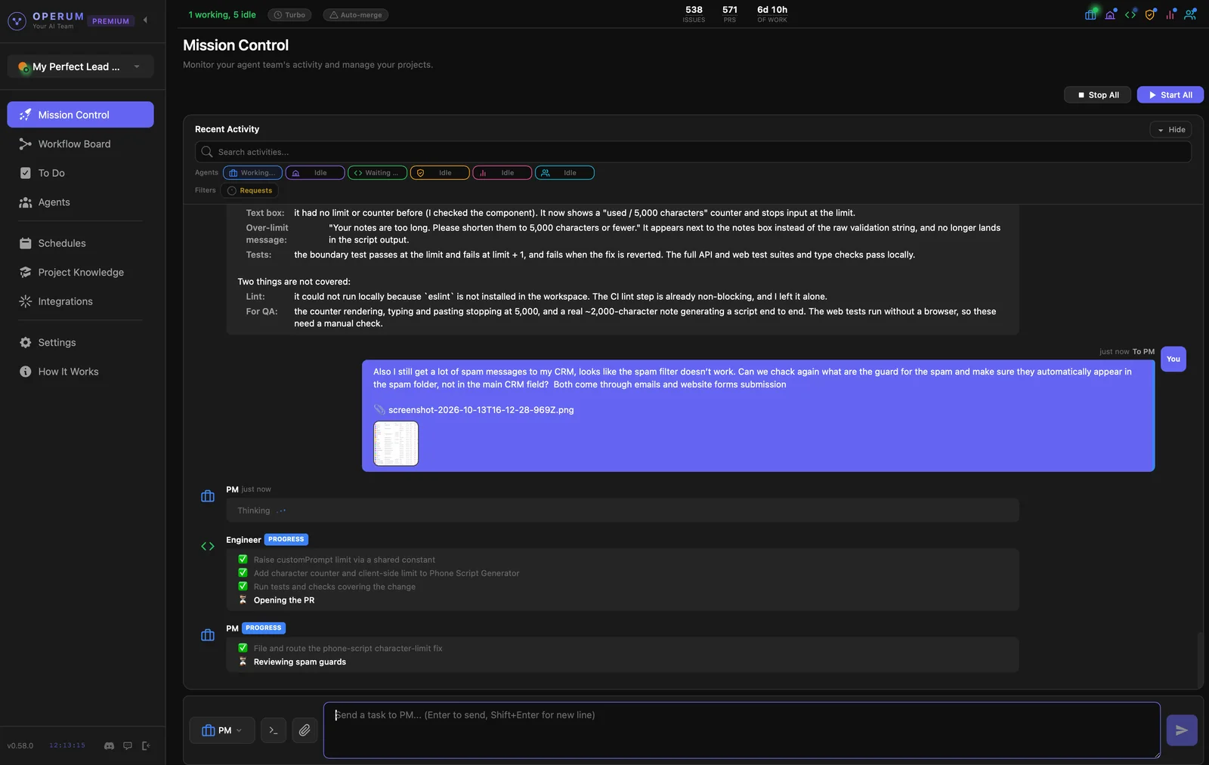The image size is (1209, 765).
Task: Open the green code-brackets agent icon in top bar
Action: 1130,14
